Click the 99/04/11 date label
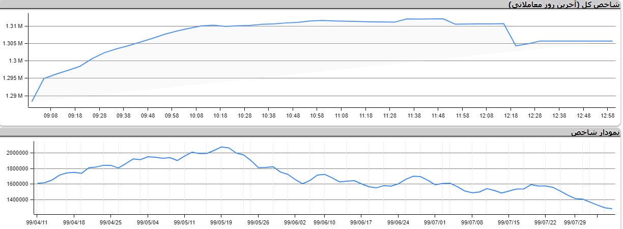Screen dimensions: 623x229 37,222
